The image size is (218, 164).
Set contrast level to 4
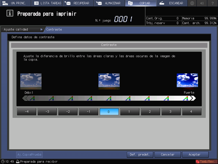pos(192,112)
